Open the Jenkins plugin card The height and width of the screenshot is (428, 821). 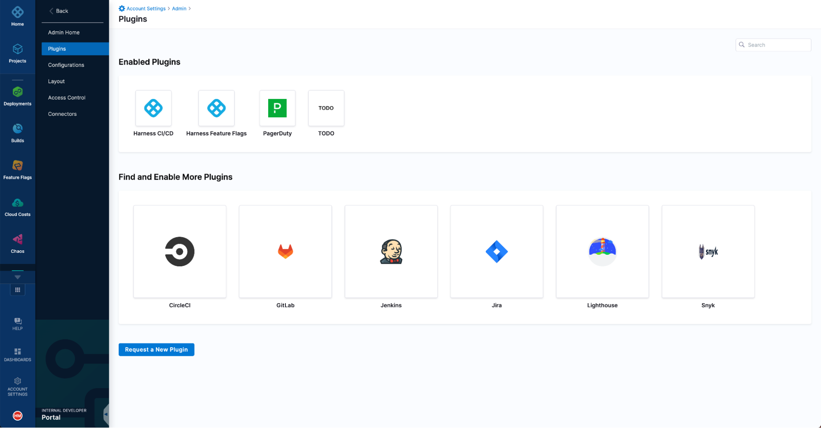tap(391, 252)
